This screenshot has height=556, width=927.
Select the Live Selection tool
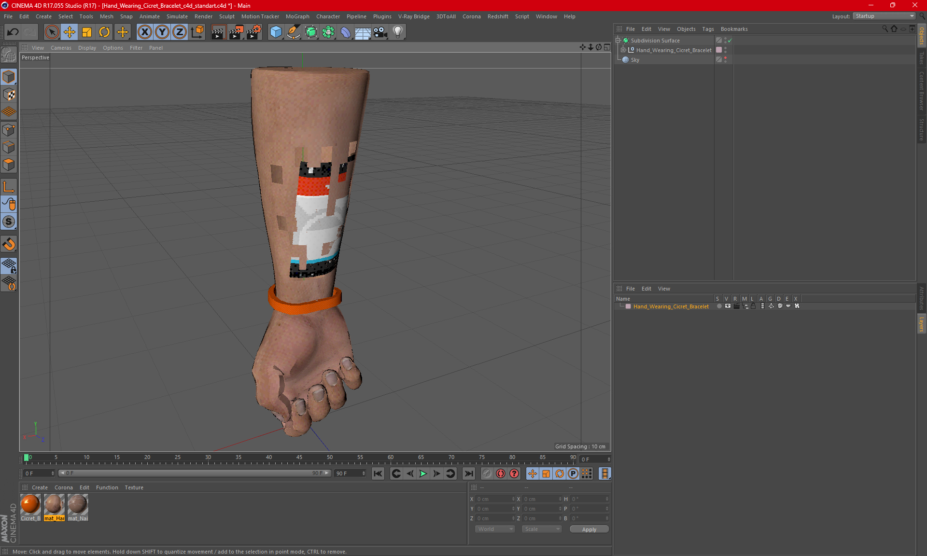(52, 32)
